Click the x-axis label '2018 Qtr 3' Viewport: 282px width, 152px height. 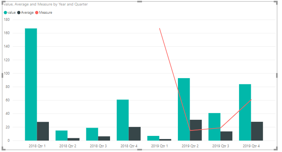click(98, 146)
